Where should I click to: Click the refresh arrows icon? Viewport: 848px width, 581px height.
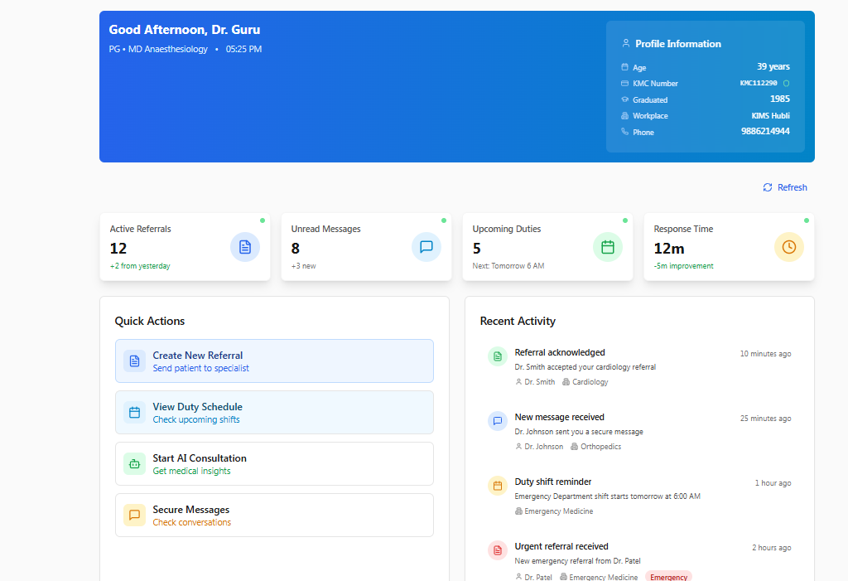click(x=768, y=187)
